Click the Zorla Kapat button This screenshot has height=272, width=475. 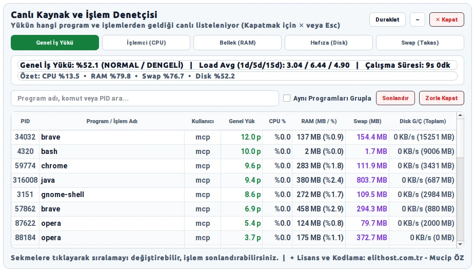tap(441, 98)
